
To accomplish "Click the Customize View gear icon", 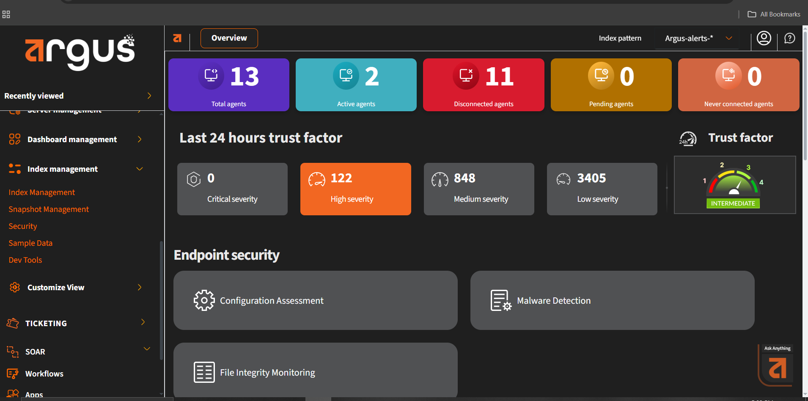I will [15, 287].
